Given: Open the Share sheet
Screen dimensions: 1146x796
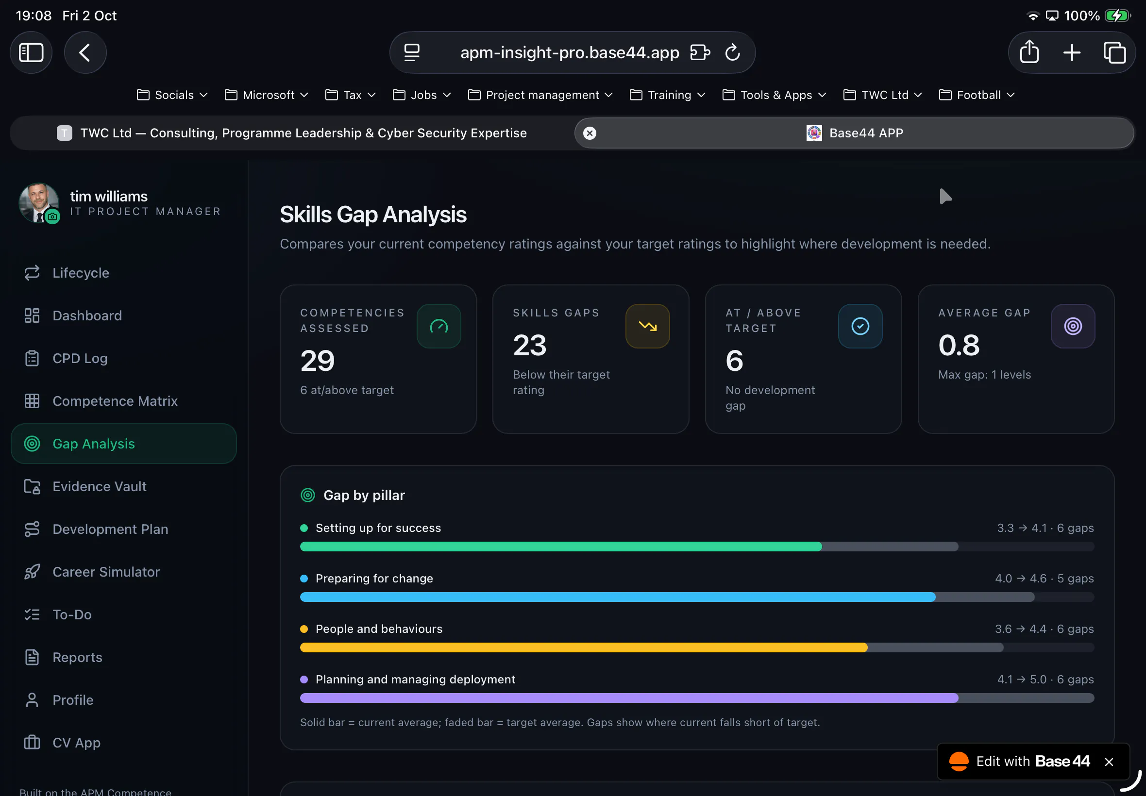Looking at the screenshot, I should pos(1029,52).
